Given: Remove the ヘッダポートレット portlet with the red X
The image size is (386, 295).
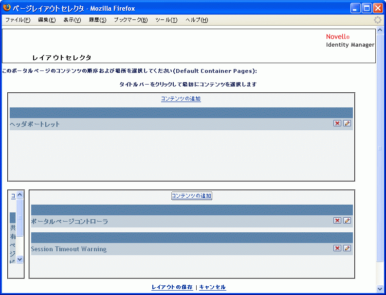Looking at the screenshot, I should click(337, 123).
